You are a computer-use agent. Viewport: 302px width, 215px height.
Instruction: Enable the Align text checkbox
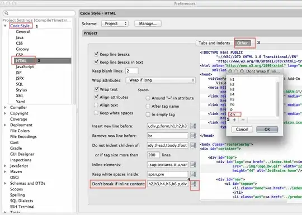96,105
